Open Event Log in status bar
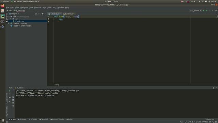 point(209,119)
